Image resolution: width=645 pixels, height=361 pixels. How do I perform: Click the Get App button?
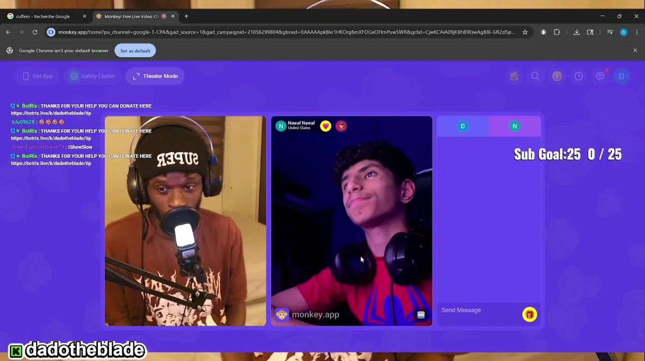coord(38,76)
